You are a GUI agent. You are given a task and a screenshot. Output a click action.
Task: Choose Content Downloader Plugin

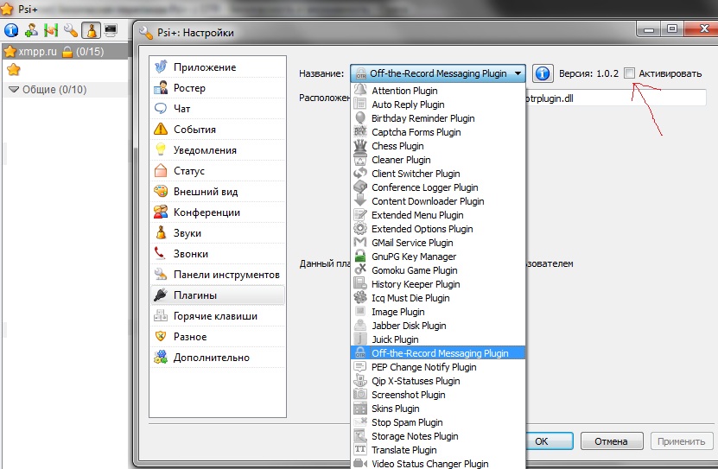pyautogui.click(x=438, y=201)
